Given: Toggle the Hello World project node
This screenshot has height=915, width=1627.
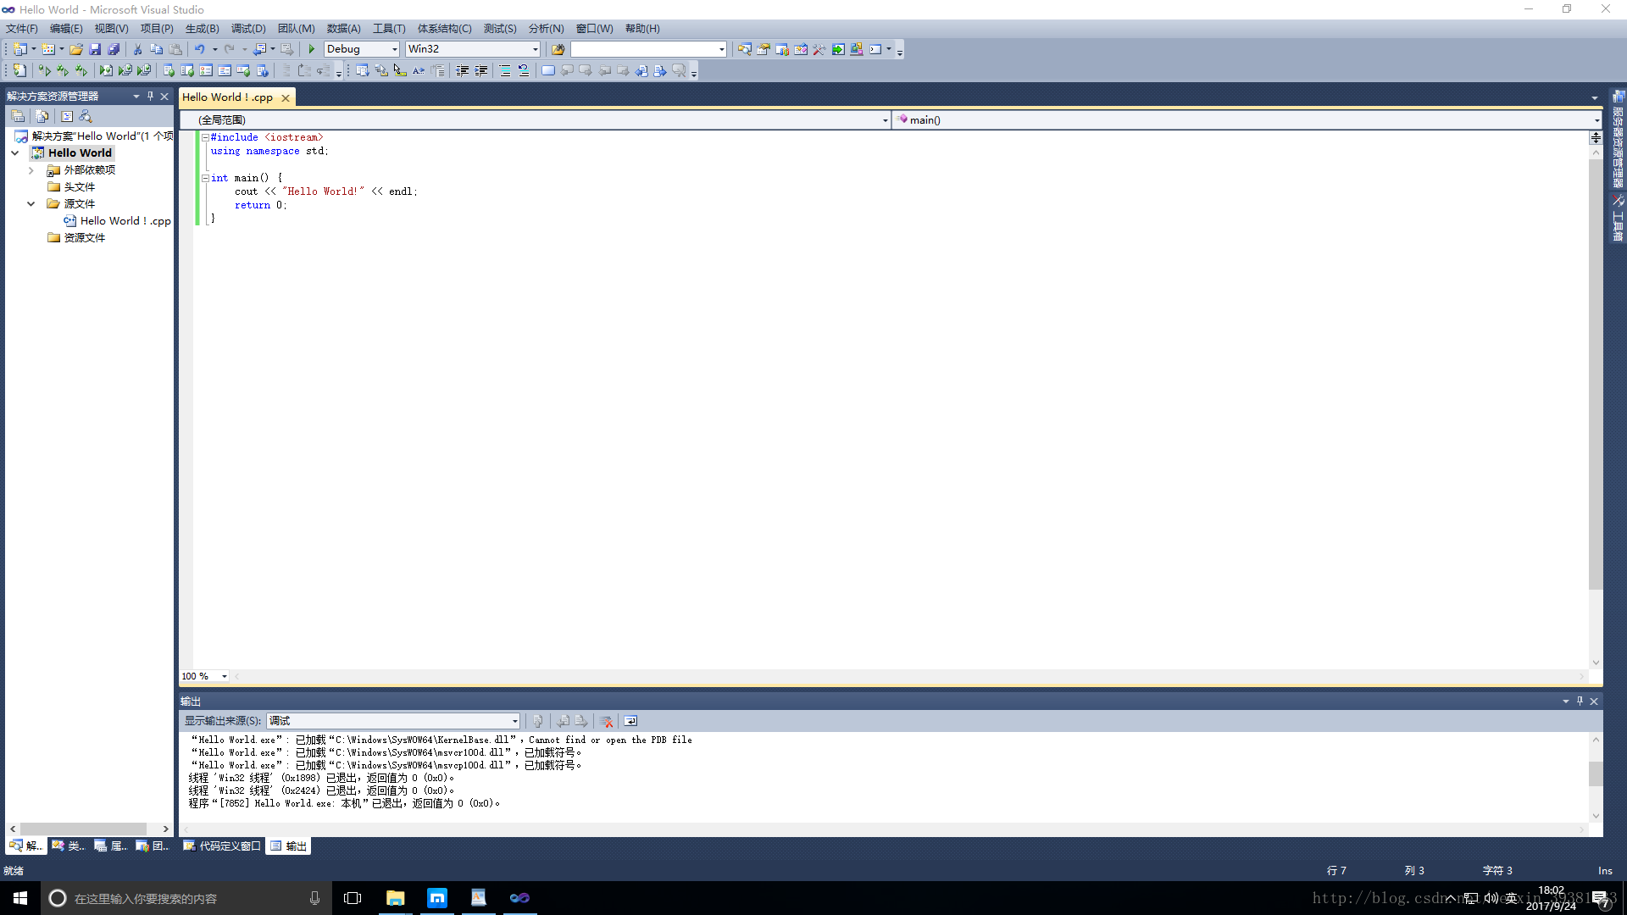Looking at the screenshot, I should coord(14,152).
